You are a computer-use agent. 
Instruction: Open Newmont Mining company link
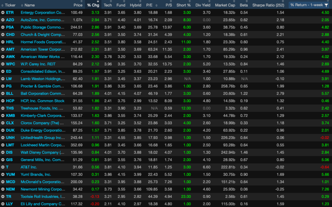click(43, 189)
